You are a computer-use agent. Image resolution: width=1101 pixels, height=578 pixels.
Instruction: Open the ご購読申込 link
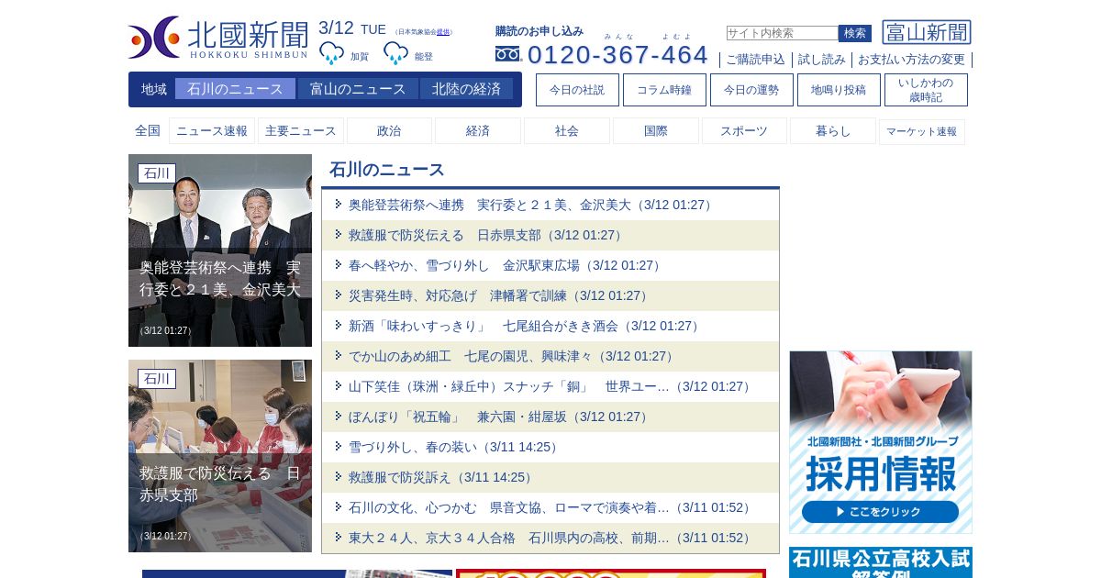point(756,60)
